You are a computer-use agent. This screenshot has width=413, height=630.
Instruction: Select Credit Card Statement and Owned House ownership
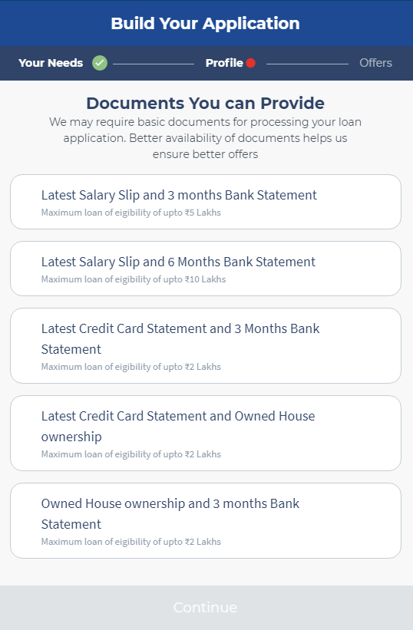[206, 433]
